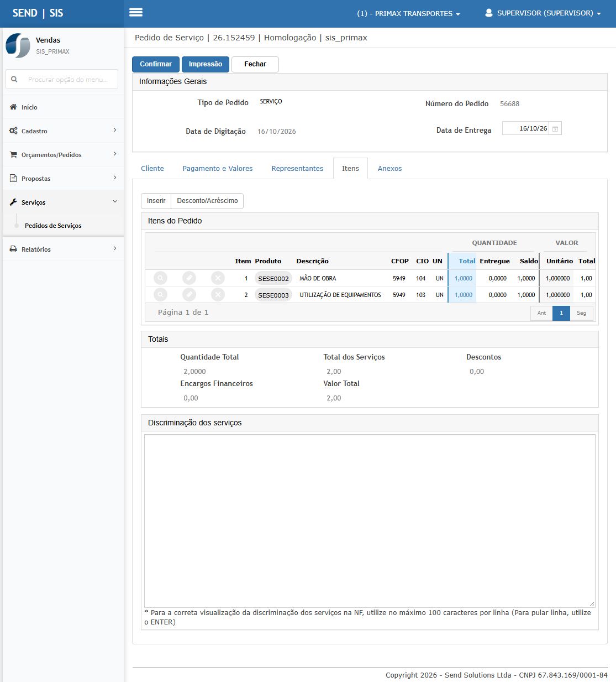Viewport: 616px width, 682px height.
Task: Open the Pagamento e Valores tab
Action: click(218, 169)
